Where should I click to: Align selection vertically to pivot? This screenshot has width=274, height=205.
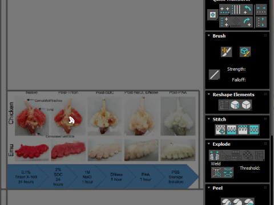point(225,22)
